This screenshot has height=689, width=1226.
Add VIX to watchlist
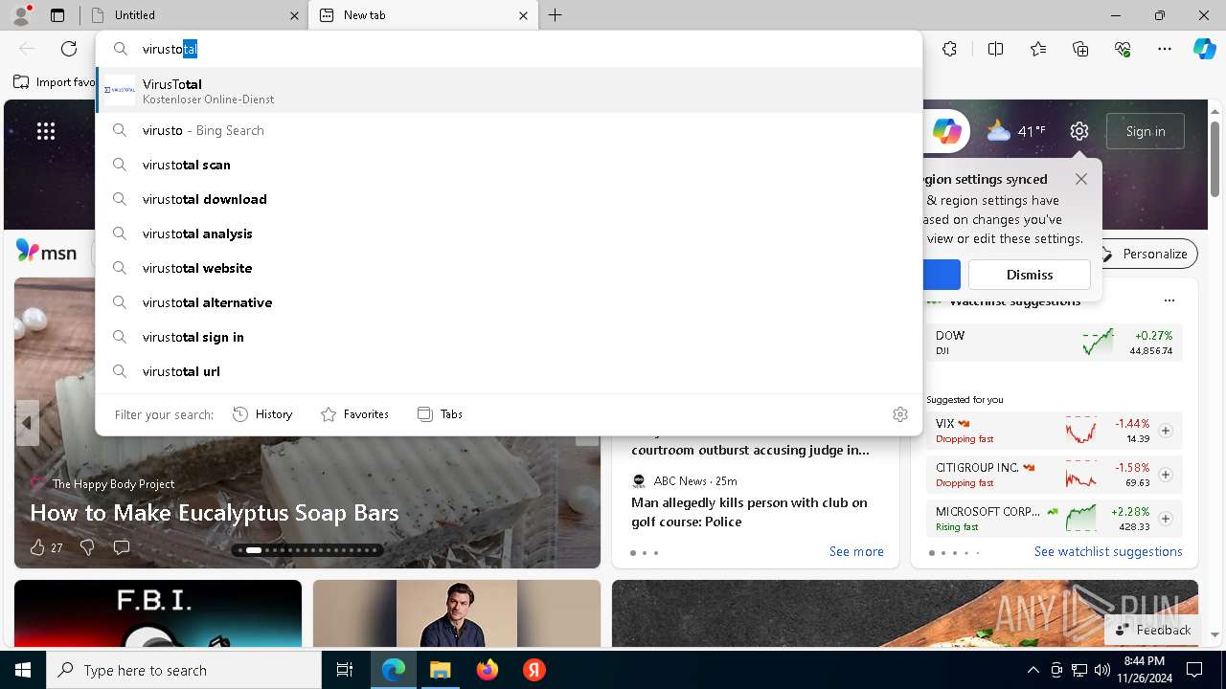point(1166,431)
